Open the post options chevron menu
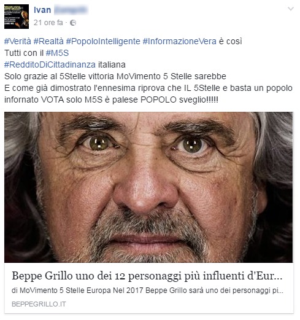Image resolution: width=300 pixels, height=320 pixels. click(291, 9)
